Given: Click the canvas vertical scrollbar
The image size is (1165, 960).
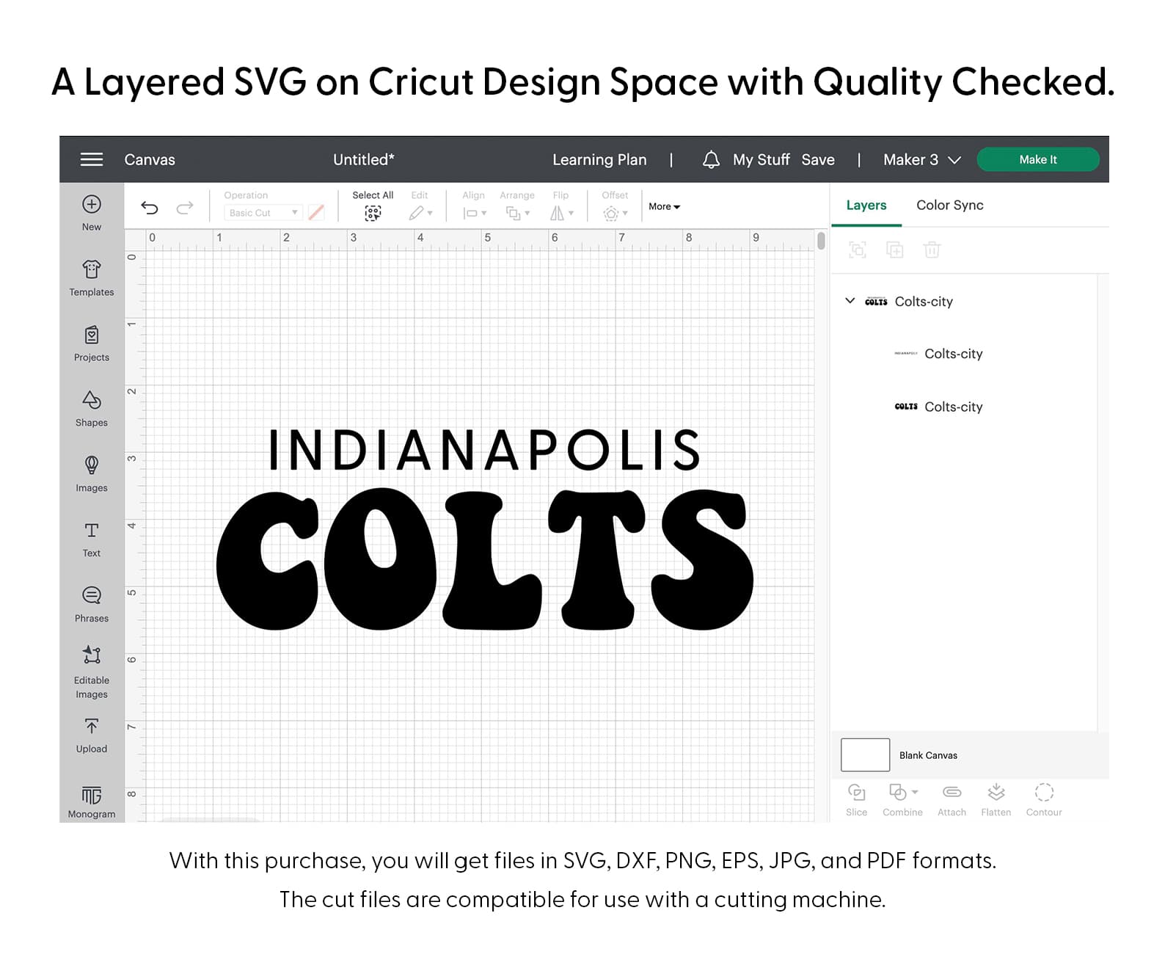Looking at the screenshot, I should (821, 240).
